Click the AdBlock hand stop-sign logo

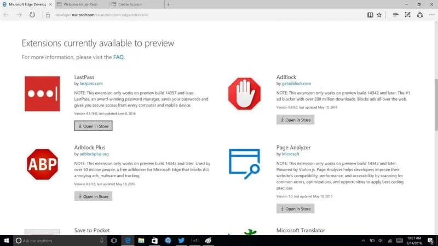pos(244,93)
